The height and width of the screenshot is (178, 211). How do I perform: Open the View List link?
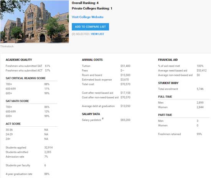point(97,34)
